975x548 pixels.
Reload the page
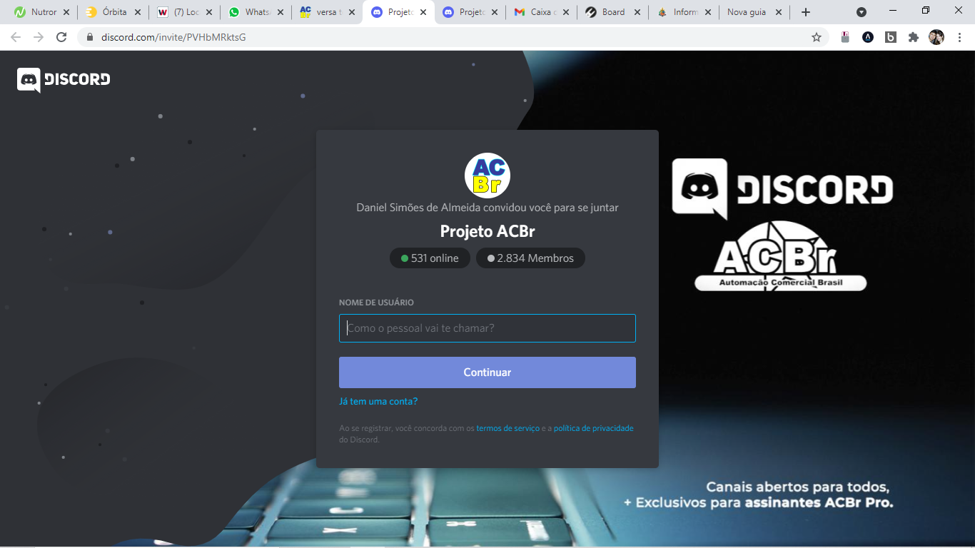[x=61, y=37]
